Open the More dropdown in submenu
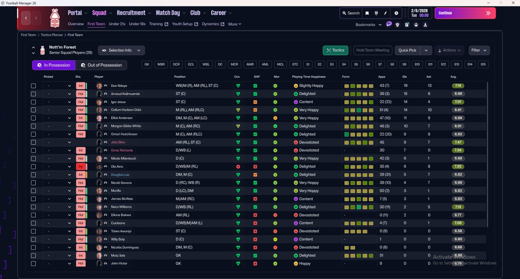520x279 pixels. pyautogui.click(x=235, y=24)
